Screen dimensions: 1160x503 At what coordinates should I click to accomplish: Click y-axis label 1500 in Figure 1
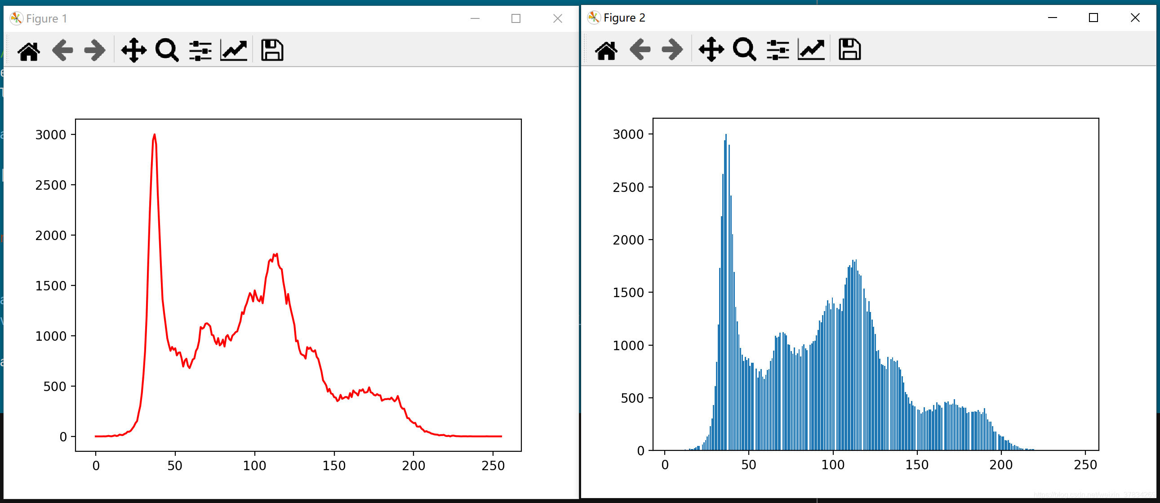point(51,285)
